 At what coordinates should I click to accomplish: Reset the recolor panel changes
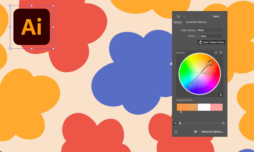pos(216,16)
